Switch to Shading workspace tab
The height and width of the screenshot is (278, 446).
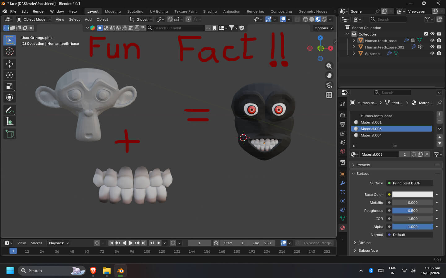click(x=210, y=11)
